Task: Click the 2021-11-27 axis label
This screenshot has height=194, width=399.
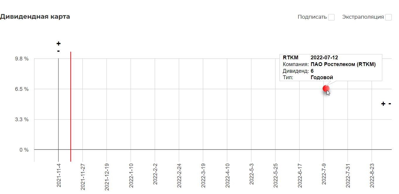Action: [83, 176]
